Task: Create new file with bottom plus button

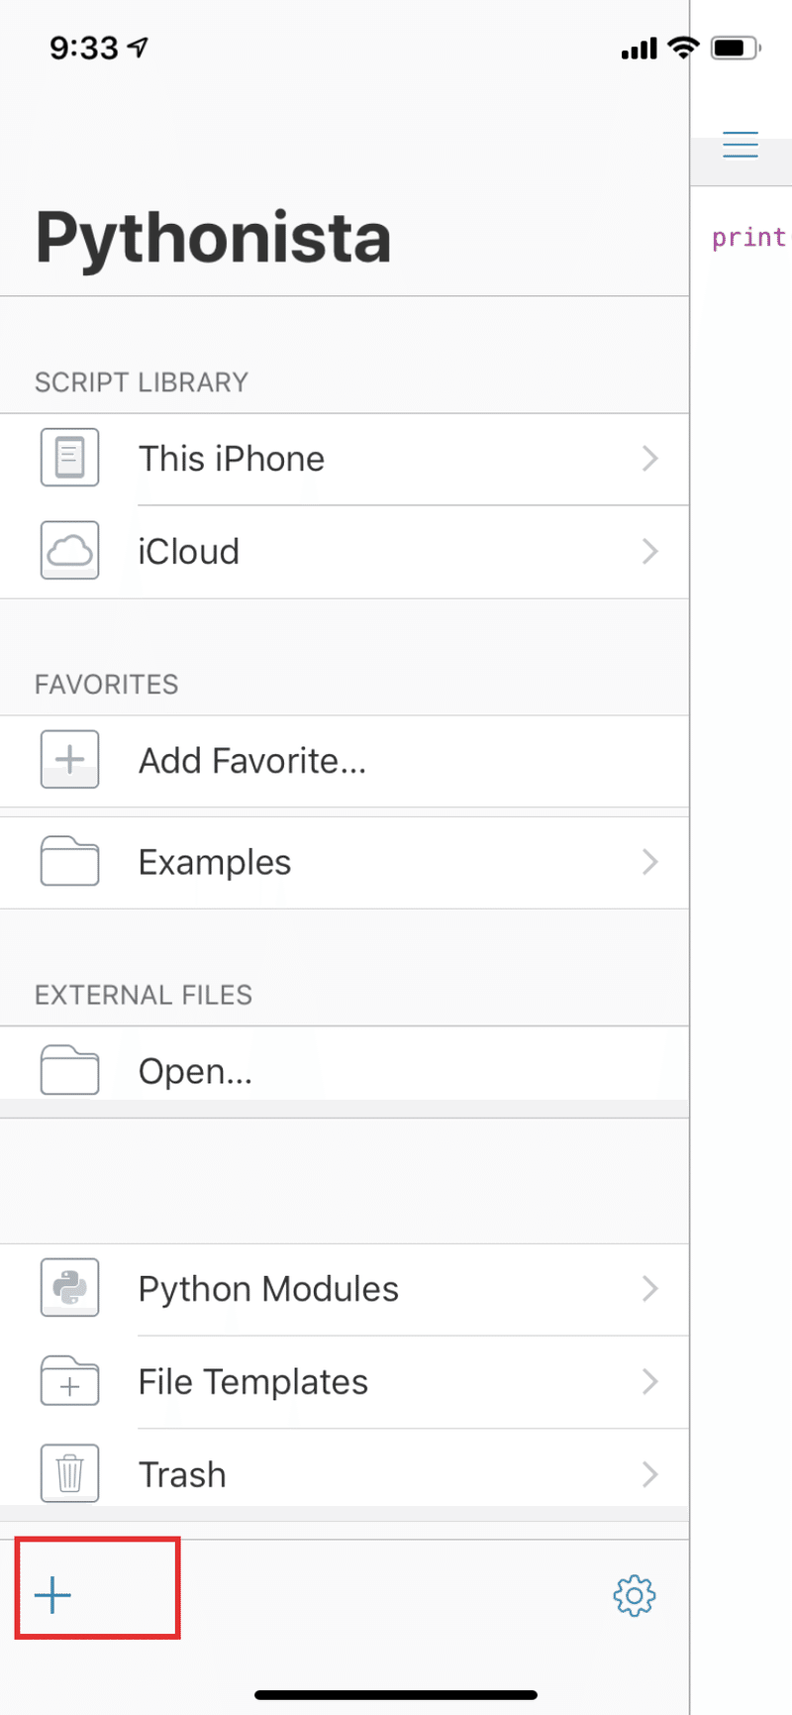Action: coord(53,1595)
